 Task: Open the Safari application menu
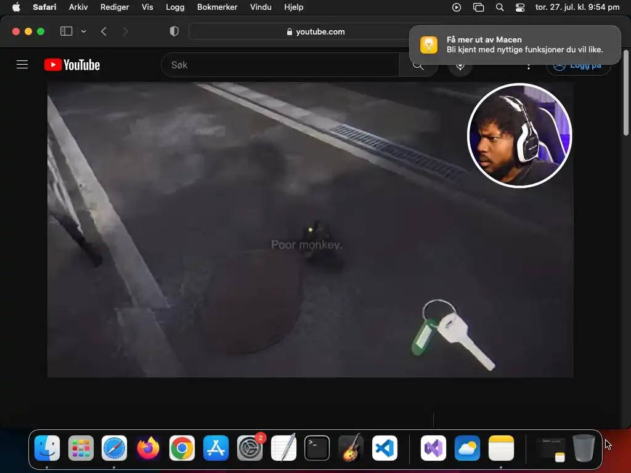pos(44,7)
